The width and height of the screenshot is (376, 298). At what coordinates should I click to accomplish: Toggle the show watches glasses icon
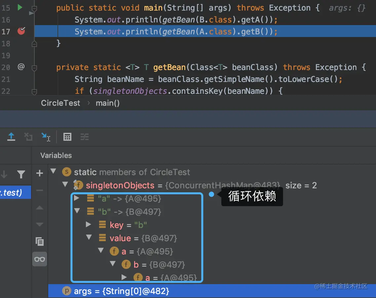pyautogui.click(x=40, y=259)
